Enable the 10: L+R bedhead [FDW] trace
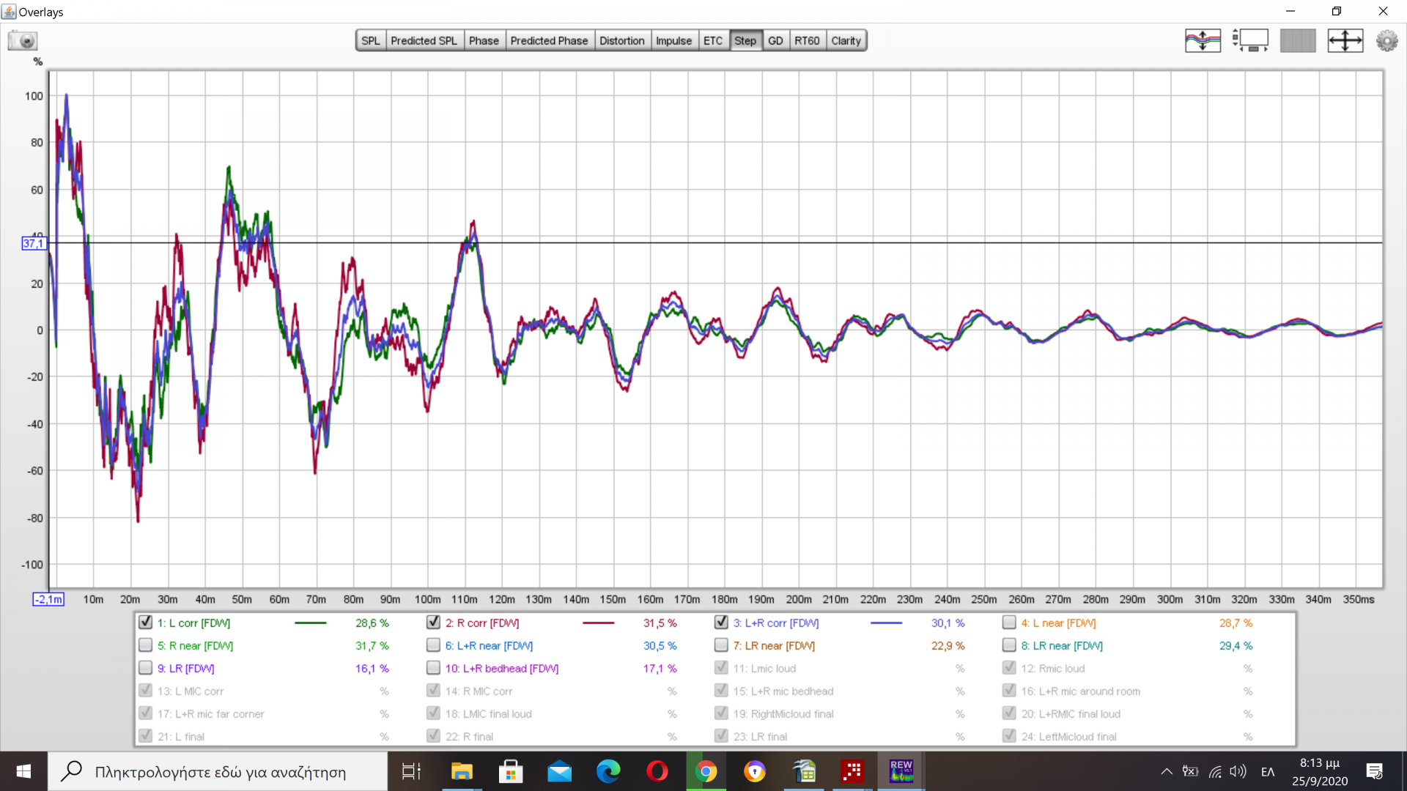The height and width of the screenshot is (791, 1407). pyautogui.click(x=433, y=668)
